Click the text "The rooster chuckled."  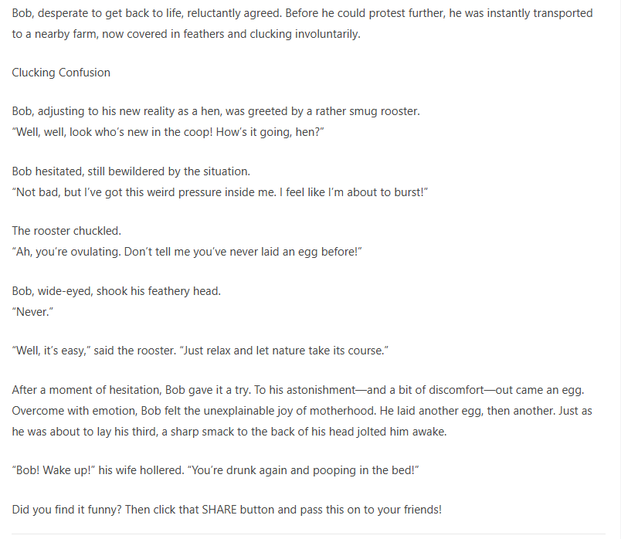pyautogui.click(x=66, y=231)
